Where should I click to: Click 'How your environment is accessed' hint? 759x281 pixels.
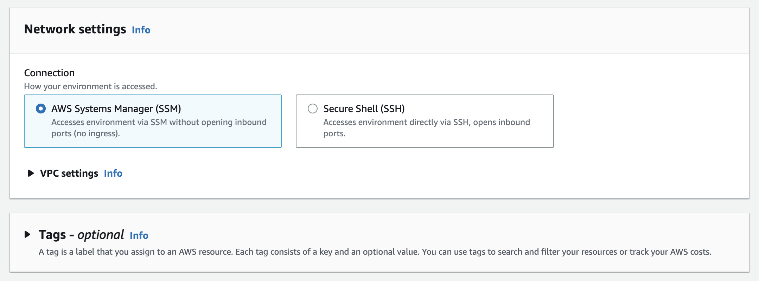(x=90, y=86)
